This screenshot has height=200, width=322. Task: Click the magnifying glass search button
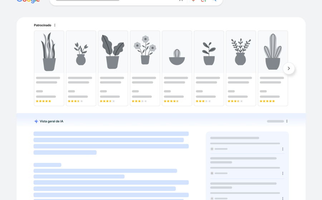coord(214,1)
